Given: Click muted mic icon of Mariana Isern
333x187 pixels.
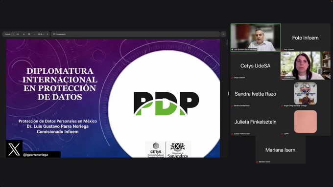Looking at the screenshot, I should coord(257,162).
